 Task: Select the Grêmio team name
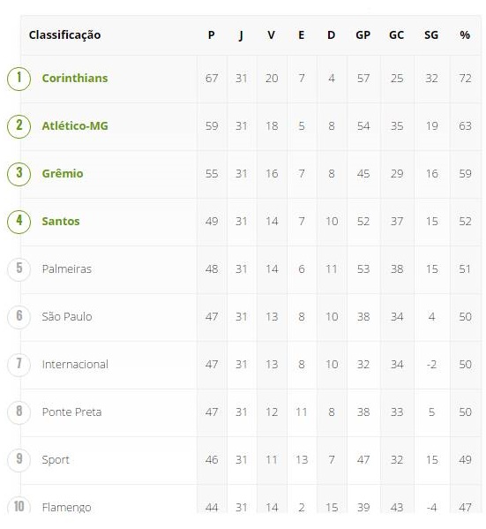[63, 173]
